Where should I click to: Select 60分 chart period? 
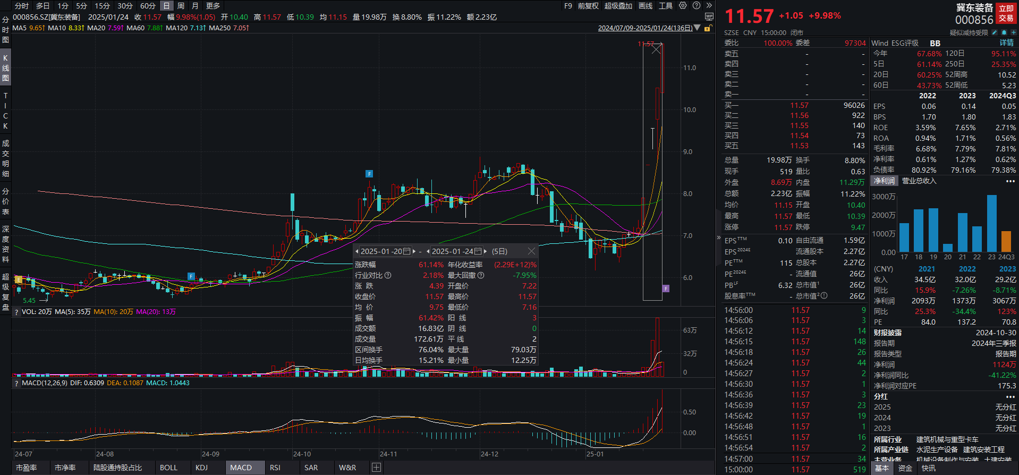pyautogui.click(x=148, y=6)
